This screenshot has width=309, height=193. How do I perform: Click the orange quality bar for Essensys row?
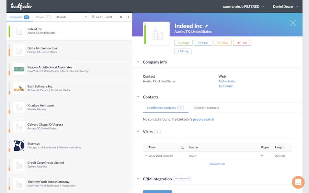point(9,146)
